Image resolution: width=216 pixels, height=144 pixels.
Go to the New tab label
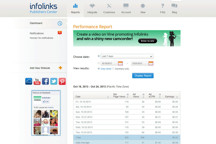[x=143, y=12]
